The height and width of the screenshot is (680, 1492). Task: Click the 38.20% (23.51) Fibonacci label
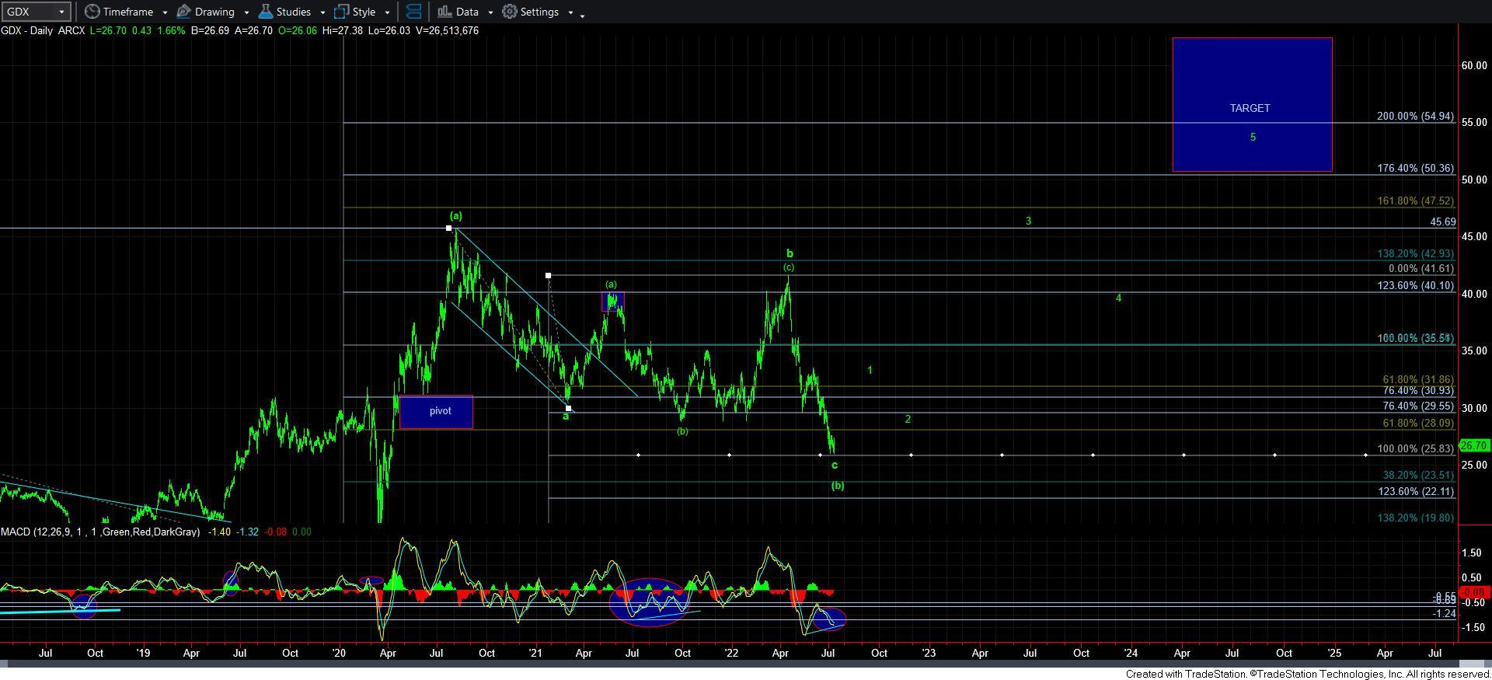[1418, 475]
